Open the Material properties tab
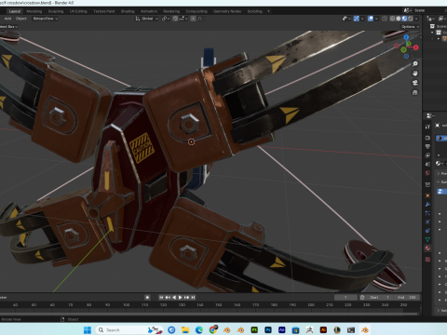Viewport: 447px width, 335px height. [427, 248]
